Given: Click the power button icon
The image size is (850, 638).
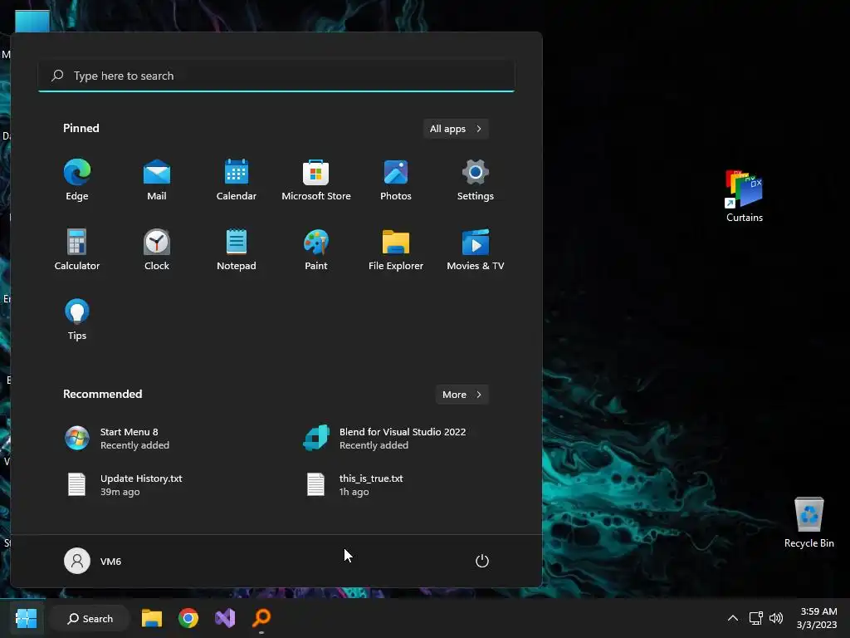Looking at the screenshot, I should (482, 561).
